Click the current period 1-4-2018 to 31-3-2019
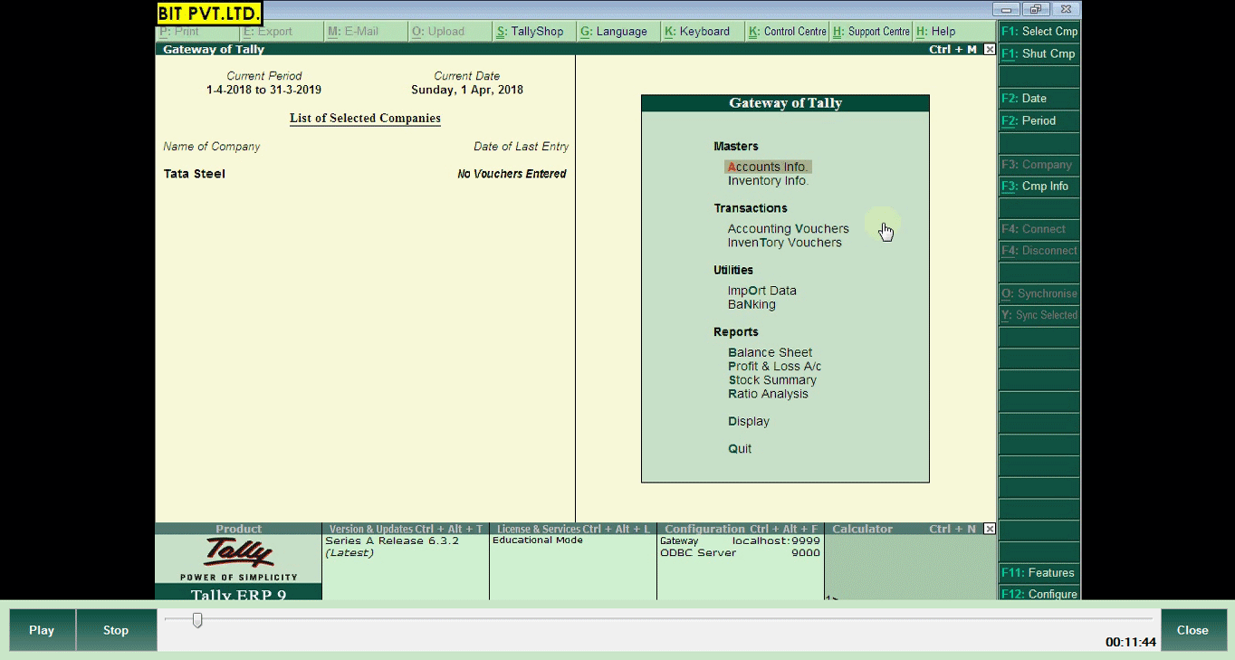The image size is (1235, 660). pos(263,91)
